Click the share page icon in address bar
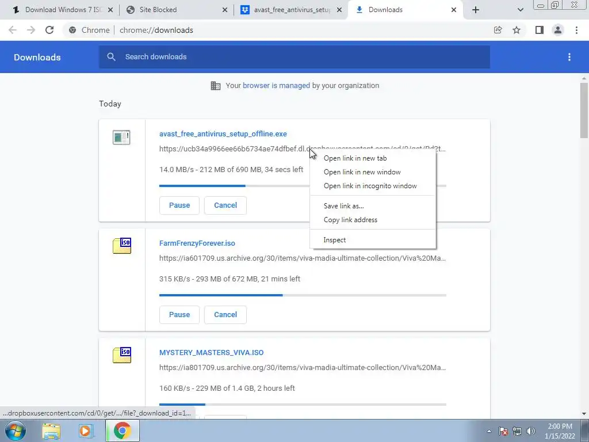Viewport: 589px width, 442px height. 498,30
